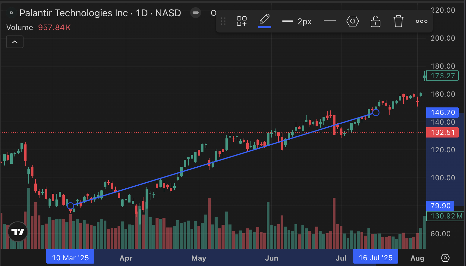Open the templates icon in drawing toolbar

pyautogui.click(x=241, y=21)
